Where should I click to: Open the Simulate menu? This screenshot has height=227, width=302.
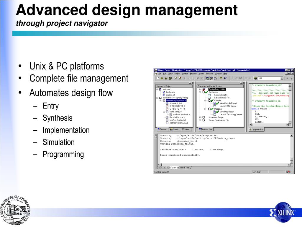(x=209, y=74)
